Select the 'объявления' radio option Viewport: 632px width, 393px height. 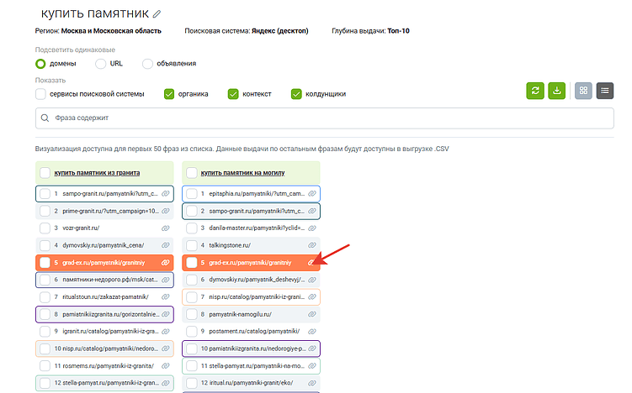click(148, 63)
